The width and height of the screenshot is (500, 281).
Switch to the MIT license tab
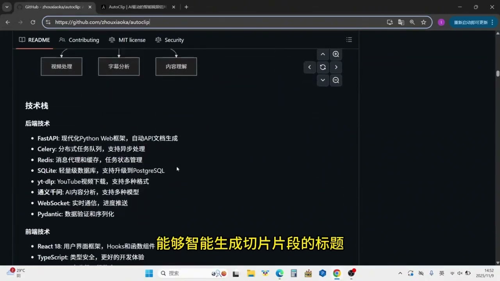coord(127,40)
